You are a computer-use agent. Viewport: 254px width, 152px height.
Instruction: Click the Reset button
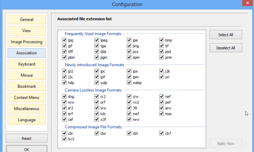pyautogui.click(x=27, y=138)
